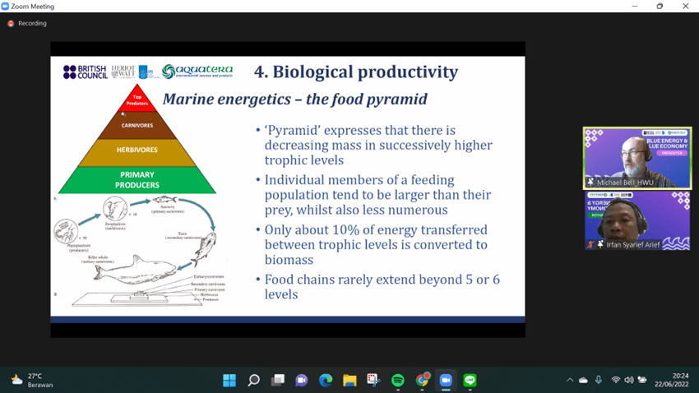Image resolution: width=699 pixels, height=393 pixels.
Task: Open the Teams Chat taskbar icon
Action: (302, 380)
